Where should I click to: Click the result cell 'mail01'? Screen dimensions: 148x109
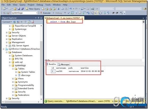coord(62,71)
